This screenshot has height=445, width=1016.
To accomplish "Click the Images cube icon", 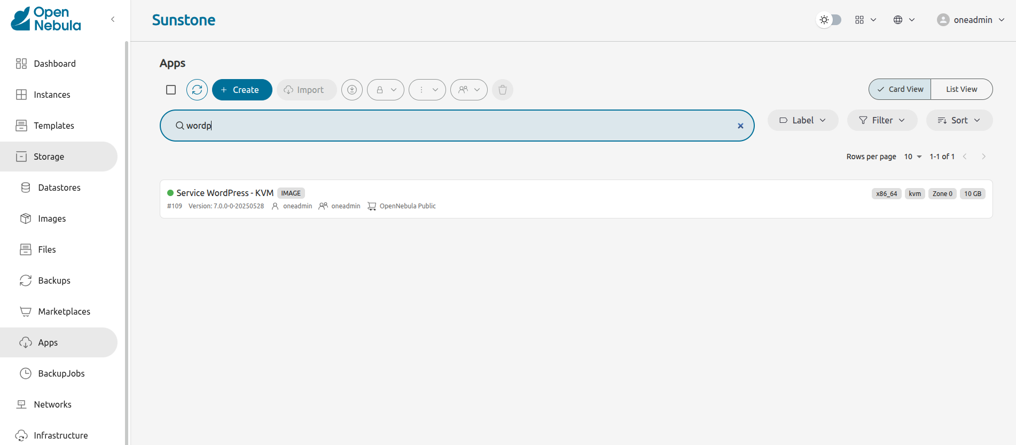I will coord(26,218).
